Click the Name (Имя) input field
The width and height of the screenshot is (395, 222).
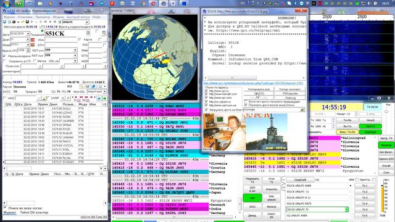coord(61,39)
